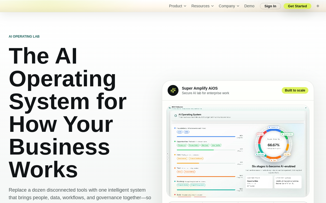Click the Built to scale badge
Image resolution: width=326 pixels, height=203 pixels.
(x=295, y=90)
